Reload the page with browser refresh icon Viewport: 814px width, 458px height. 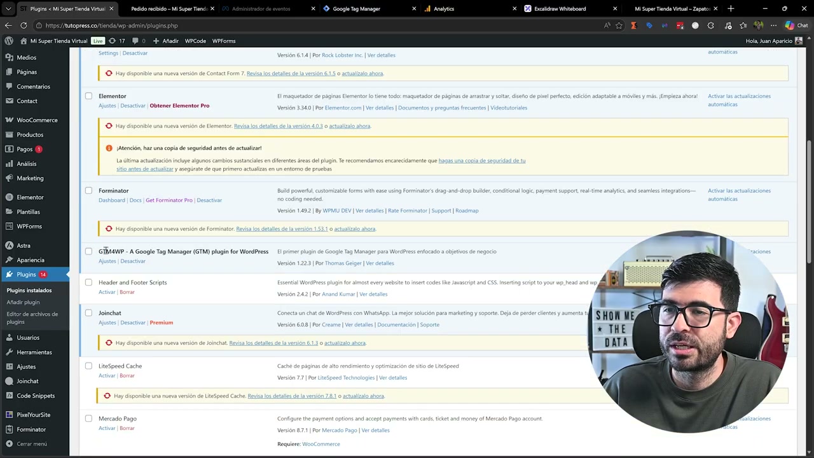tap(24, 25)
